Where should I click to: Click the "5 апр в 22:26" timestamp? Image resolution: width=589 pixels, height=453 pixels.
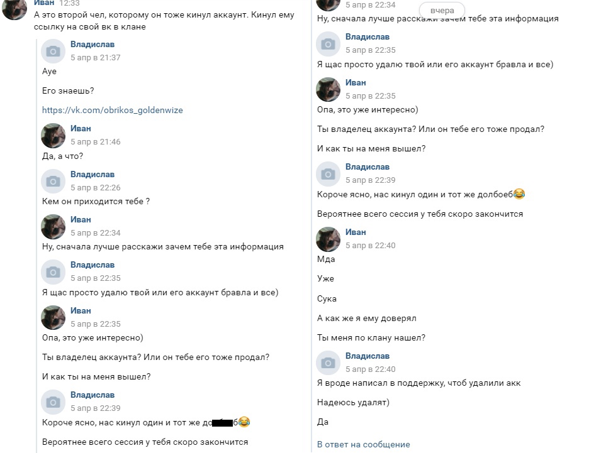[95, 188]
